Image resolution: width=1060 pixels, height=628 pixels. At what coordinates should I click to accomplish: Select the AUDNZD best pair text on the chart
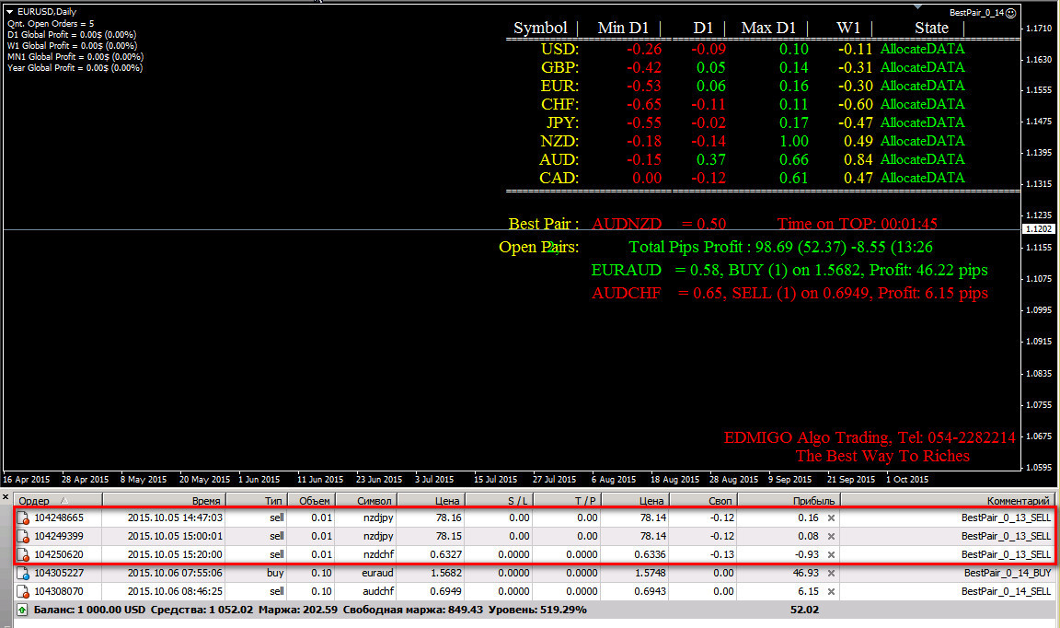(627, 224)
